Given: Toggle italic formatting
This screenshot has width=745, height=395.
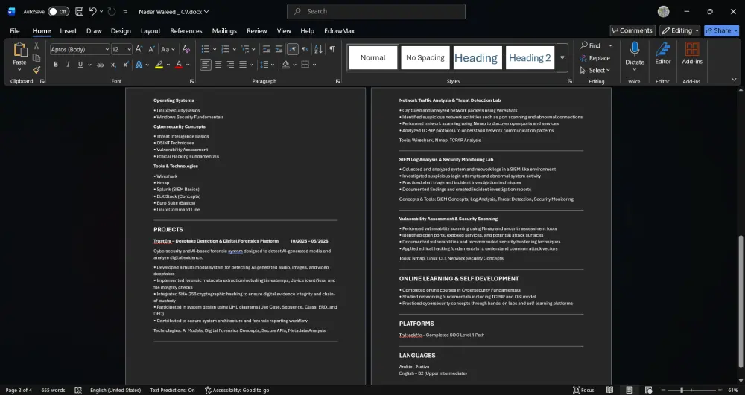Looking at the screenshot, I should (x=68, y=65).
